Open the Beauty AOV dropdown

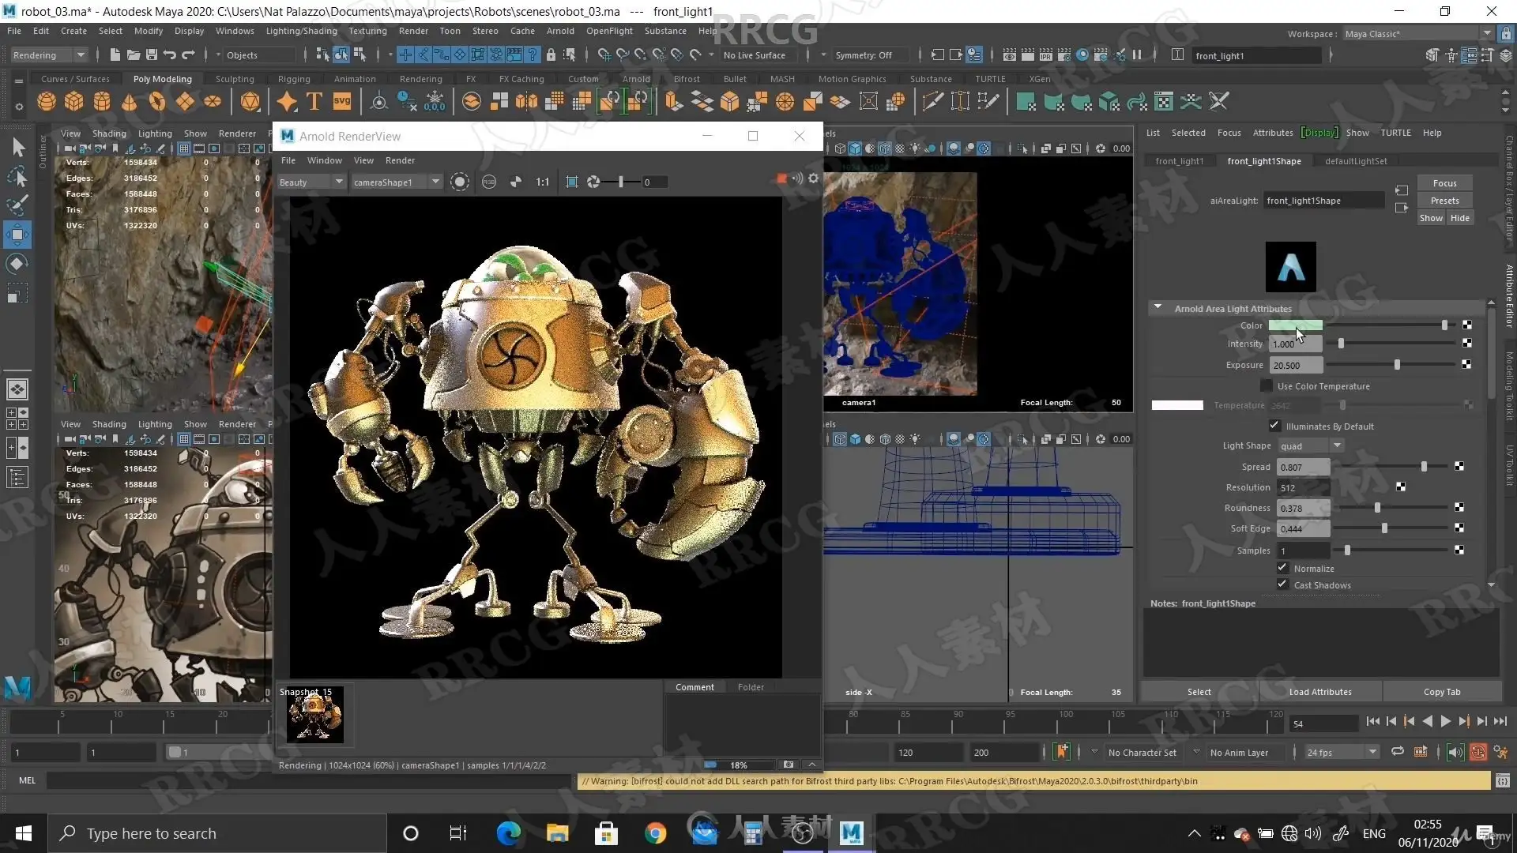point(311,182)
